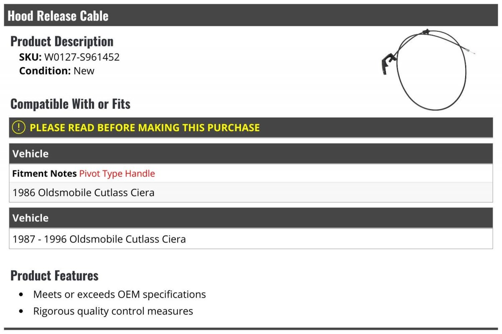
Task: Click the Hood Release Cable title bar
Action: click(251, 15)
